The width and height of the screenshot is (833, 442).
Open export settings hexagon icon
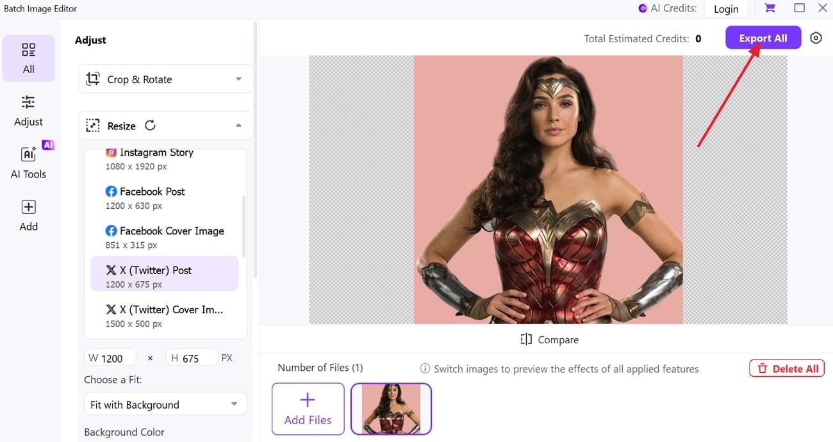816,38
